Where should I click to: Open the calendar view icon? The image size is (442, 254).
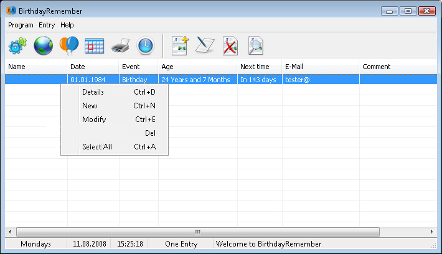(x=95, y=45)
